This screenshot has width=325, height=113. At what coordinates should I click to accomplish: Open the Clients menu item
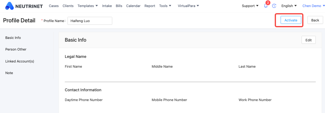click(68, 6)
